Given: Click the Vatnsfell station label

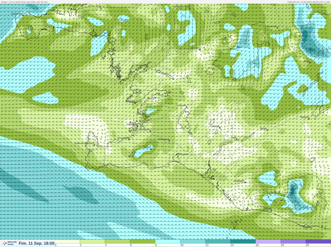Looking at the screenshot, I should (x=304, y=117).
